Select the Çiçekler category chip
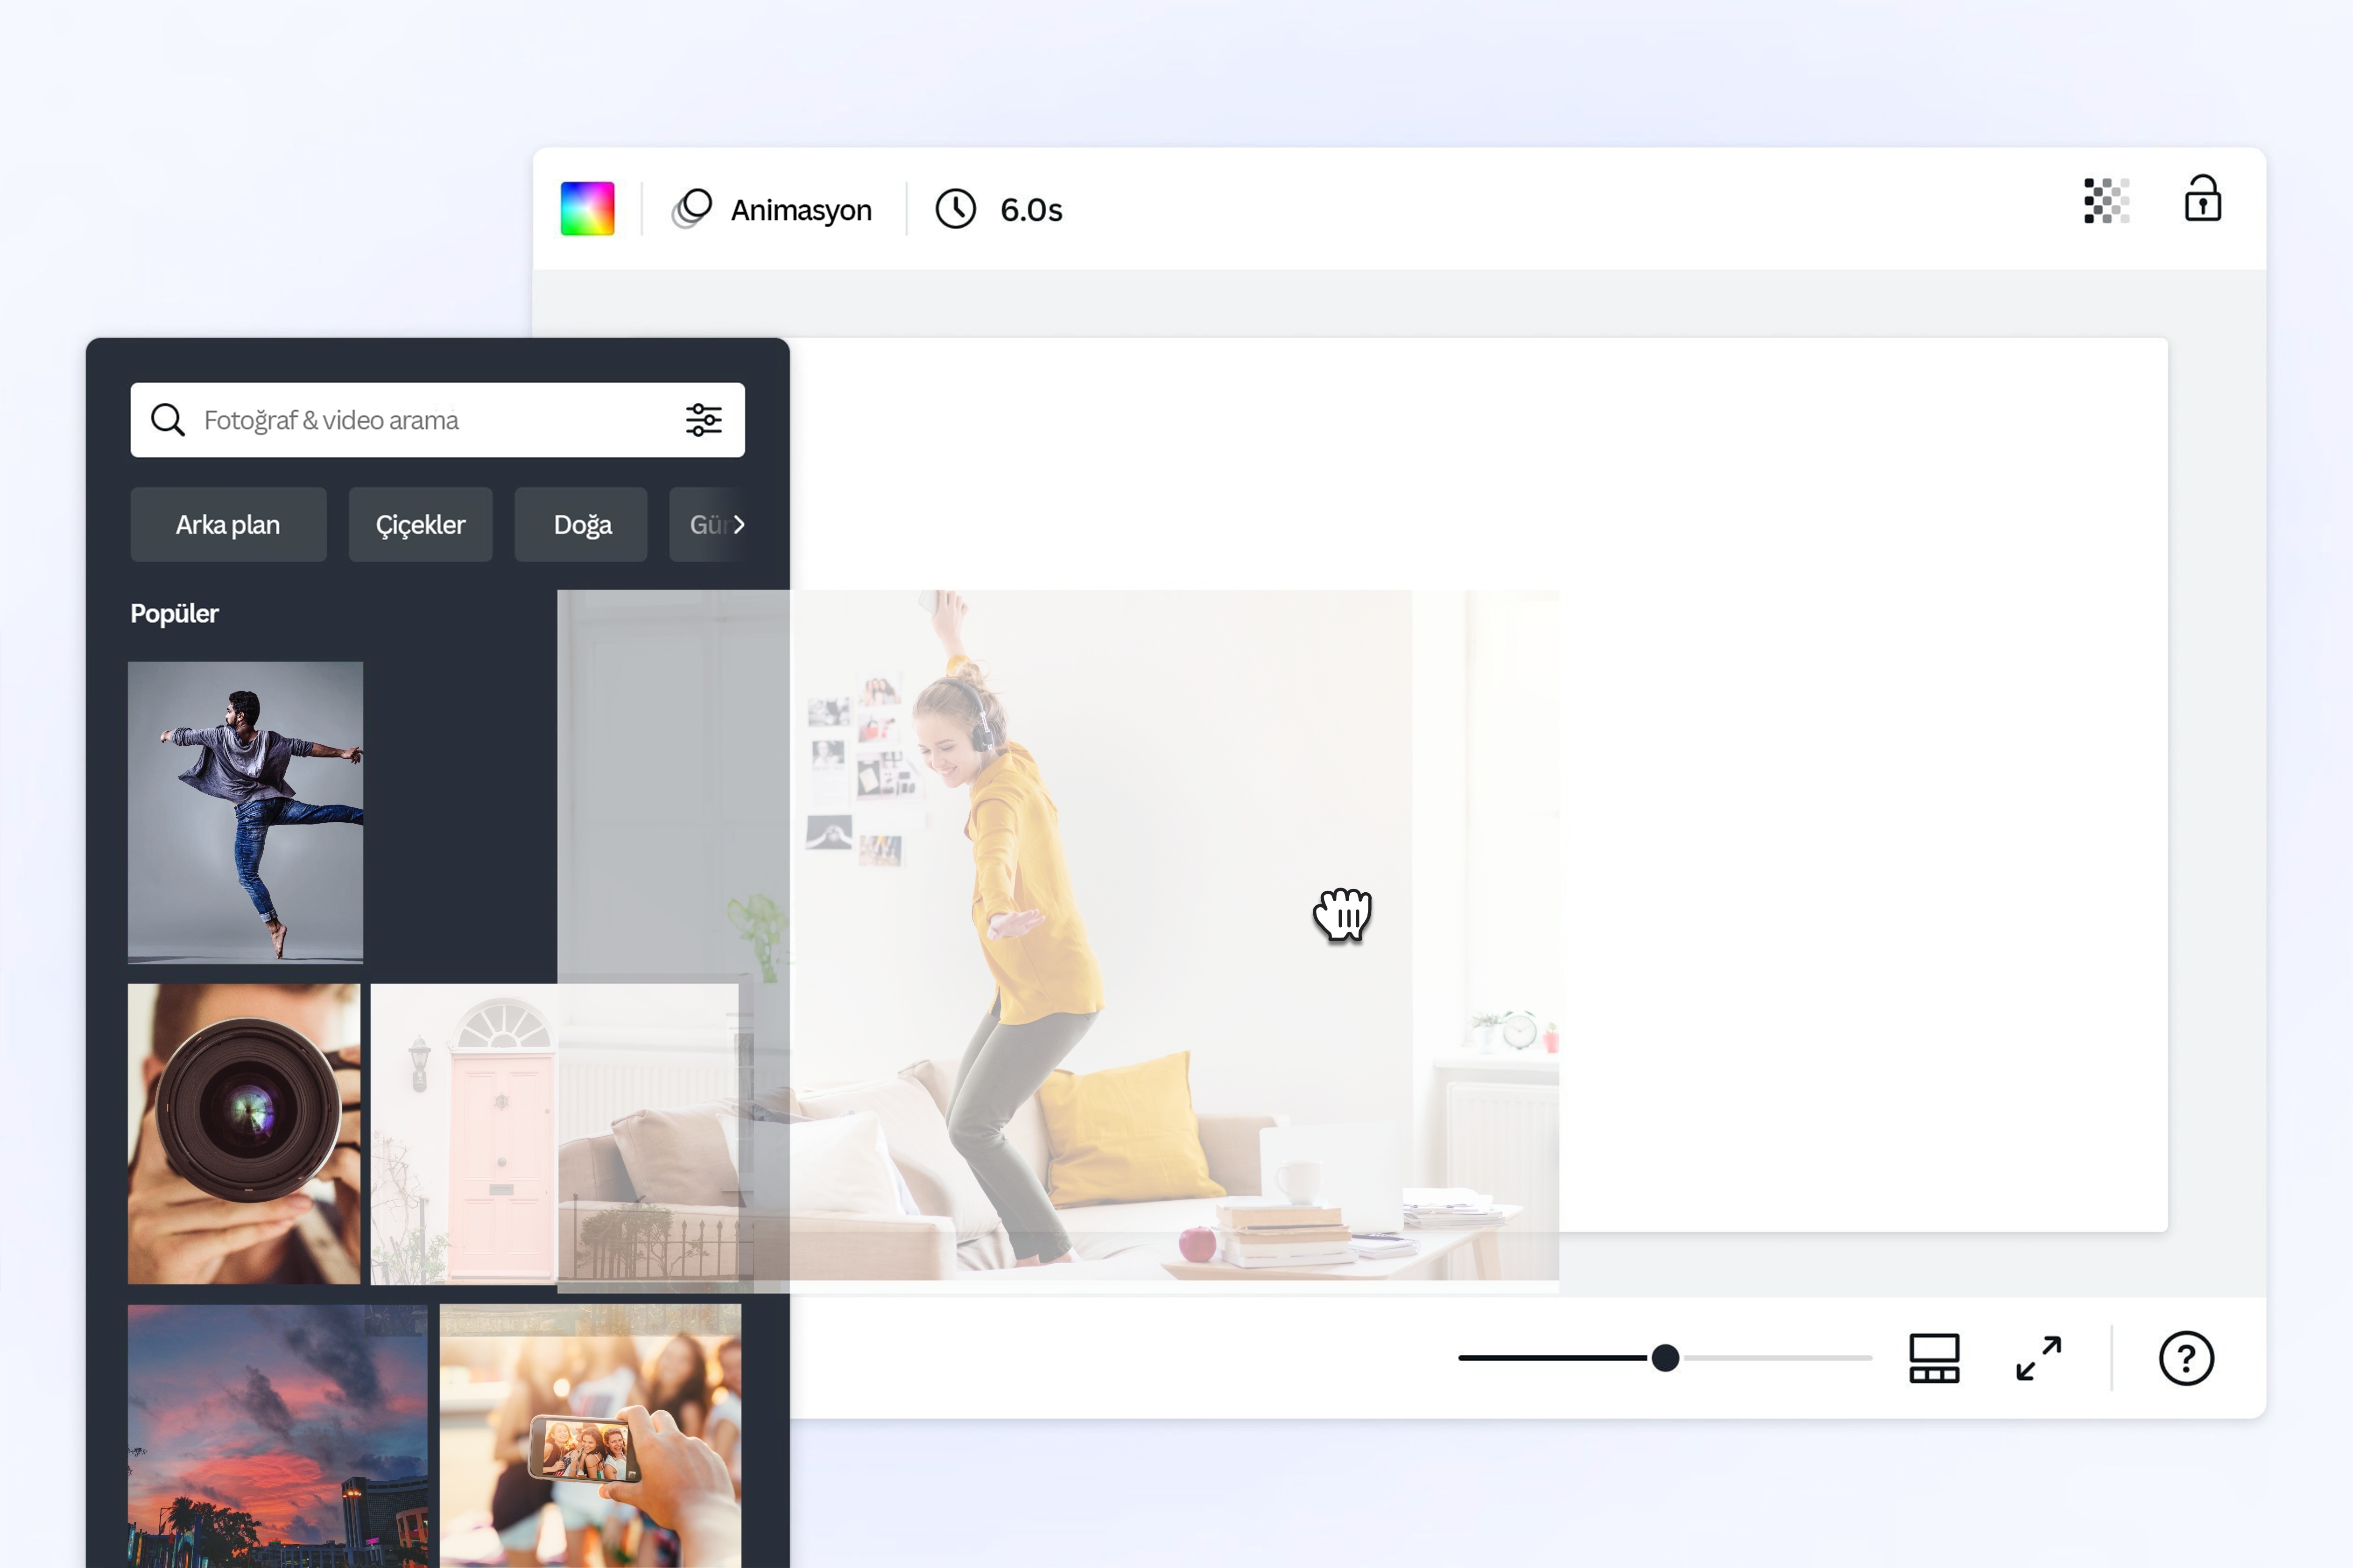This screenshot has width=2353, height=1568. pos(420,525)
